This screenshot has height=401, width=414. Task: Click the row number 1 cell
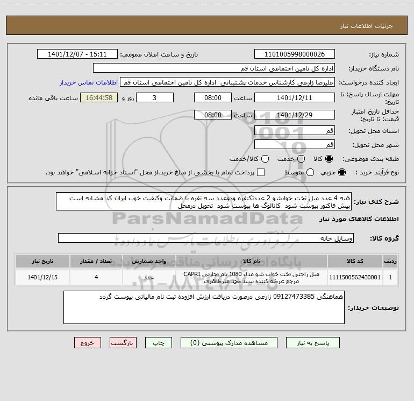tap(390, 277)
